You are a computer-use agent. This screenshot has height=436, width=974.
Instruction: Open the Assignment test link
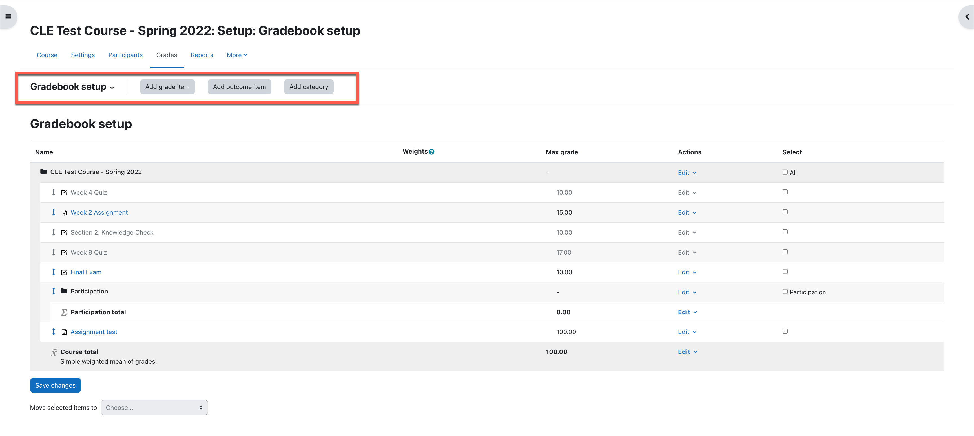tap(94, 332)
